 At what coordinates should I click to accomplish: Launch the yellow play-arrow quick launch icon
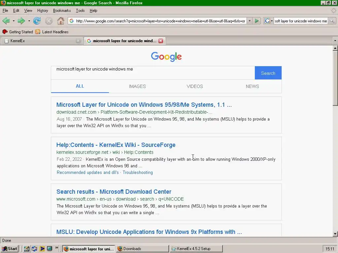pos(42,249)
